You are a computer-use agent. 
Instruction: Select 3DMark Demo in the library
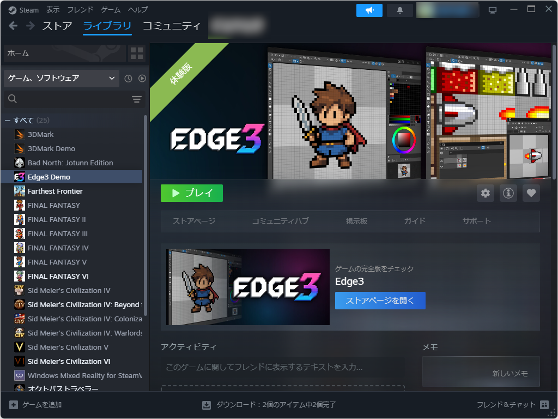tap(52, 148)
